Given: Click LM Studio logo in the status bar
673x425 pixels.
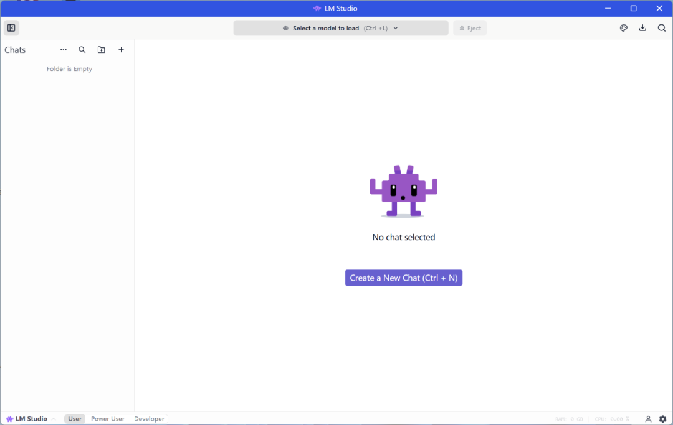Looking at the screenshot, I should 9,419.
